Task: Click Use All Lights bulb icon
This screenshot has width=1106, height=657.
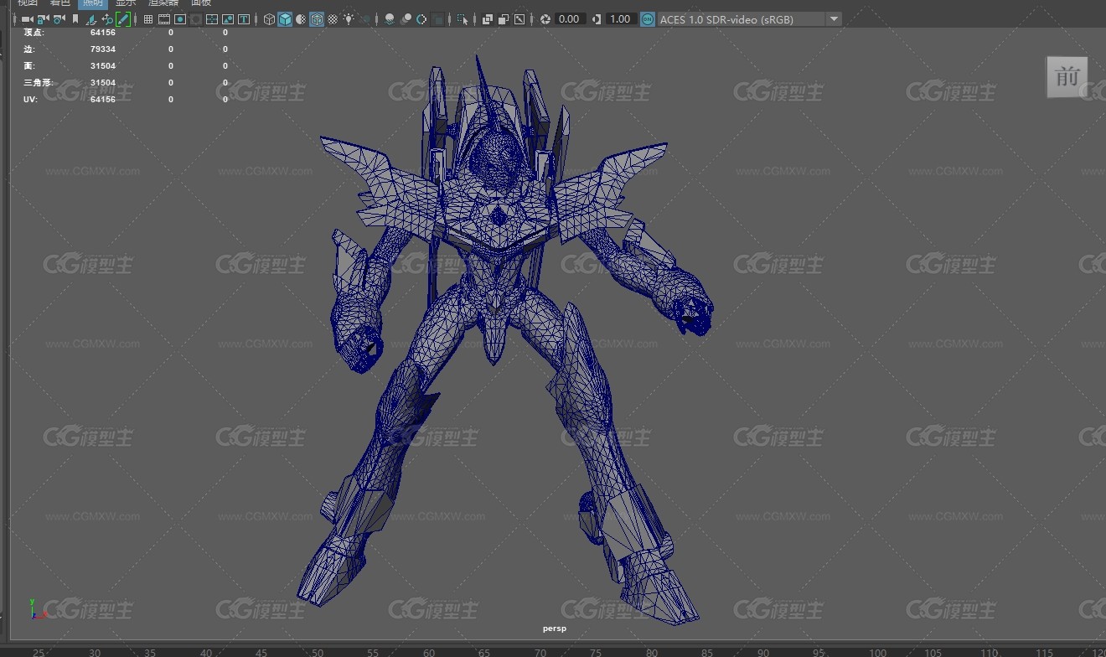Action: (x=349, y=18)
